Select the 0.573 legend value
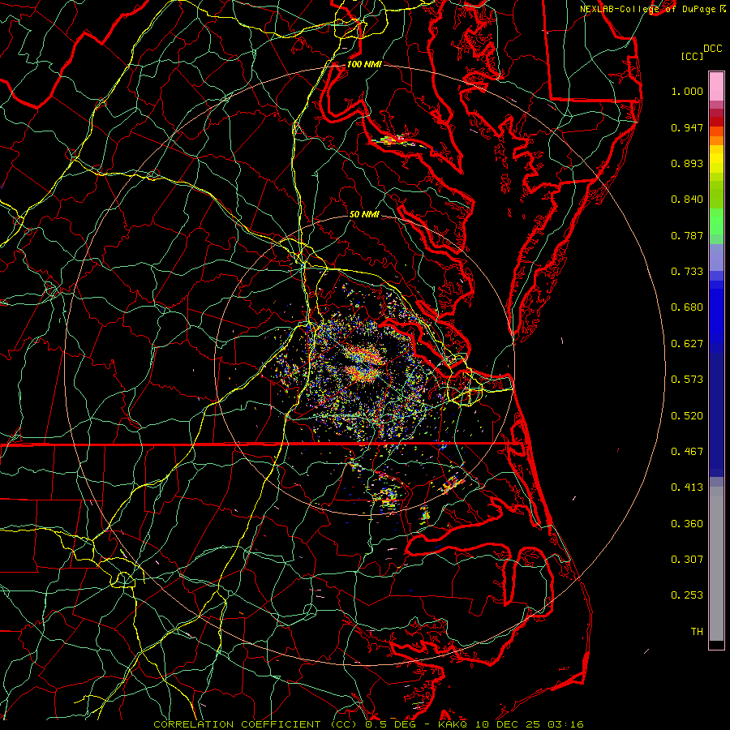The image size is (730, 730). [687, 380]
